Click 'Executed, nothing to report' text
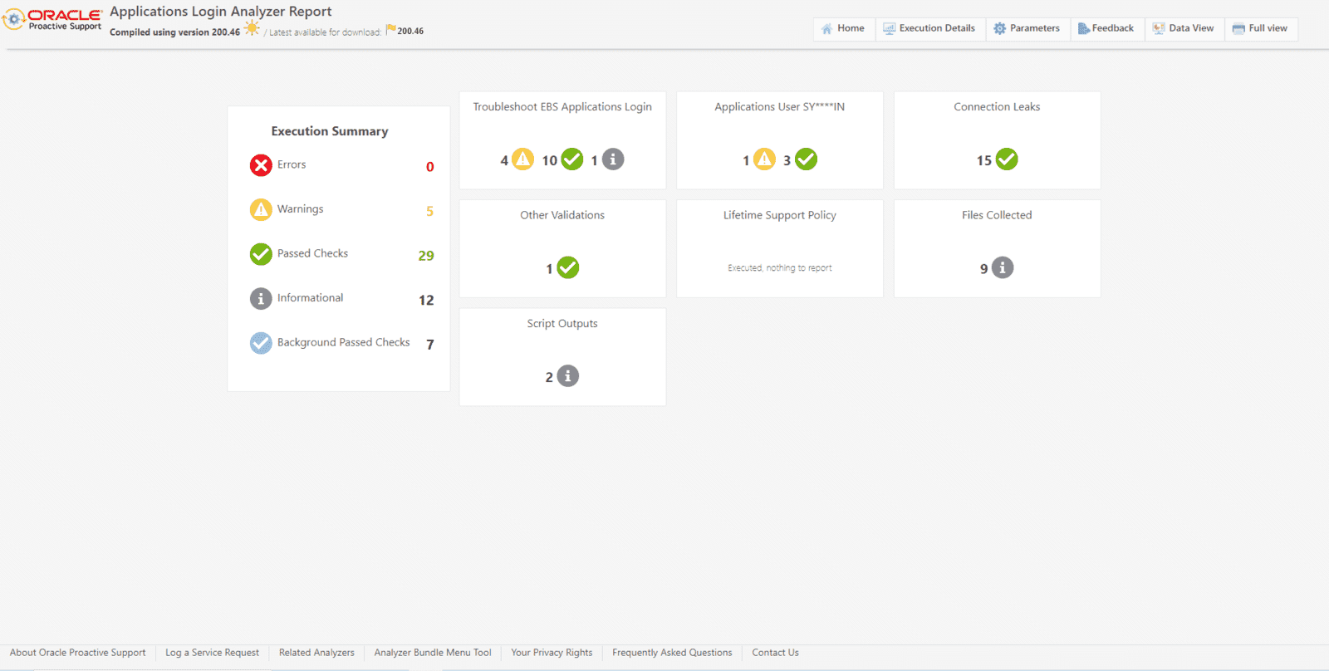Image resolution: width=1329 pixels, height=671 pixels. tap(779, 268)
